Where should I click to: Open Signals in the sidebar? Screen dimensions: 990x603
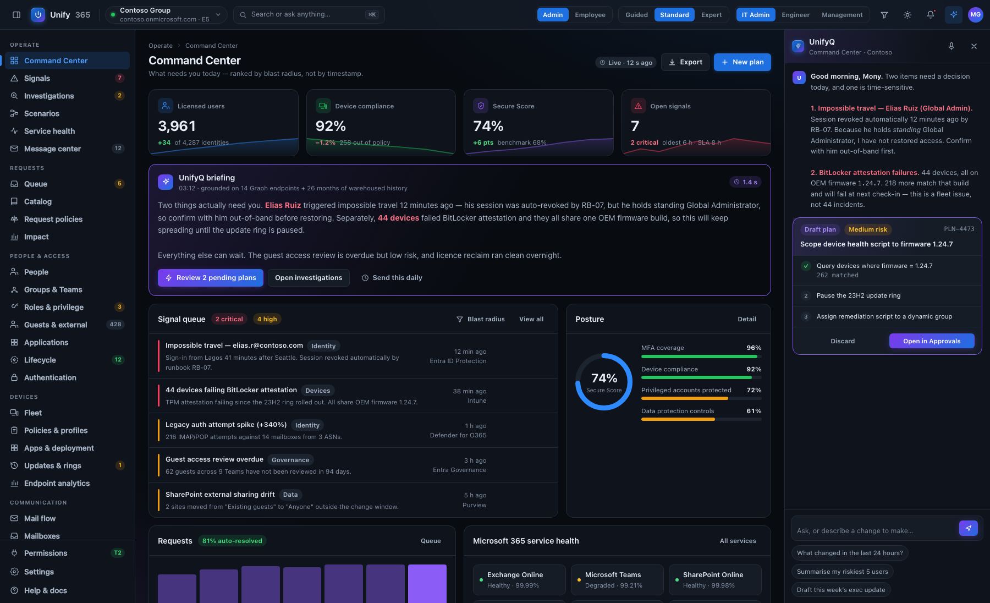point(67,78)
